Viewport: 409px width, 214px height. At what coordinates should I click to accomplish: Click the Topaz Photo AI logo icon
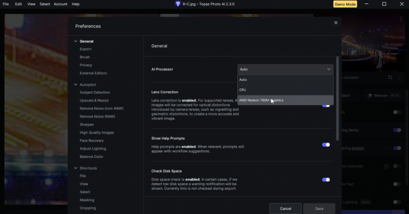(x=178, y=4)
